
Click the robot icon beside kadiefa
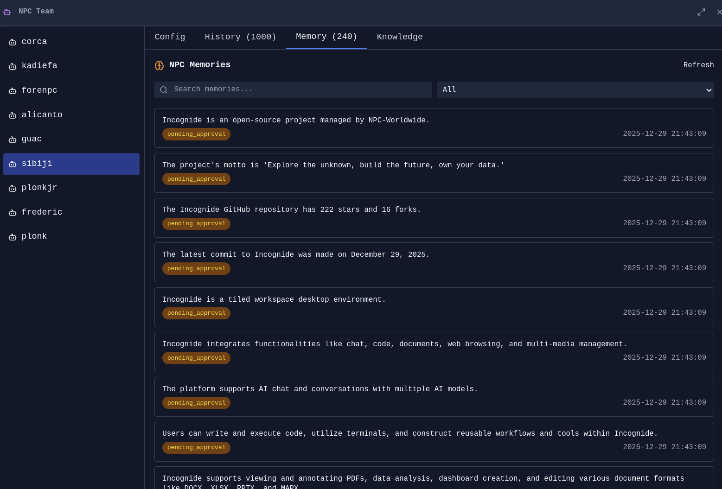coord(13,66)
